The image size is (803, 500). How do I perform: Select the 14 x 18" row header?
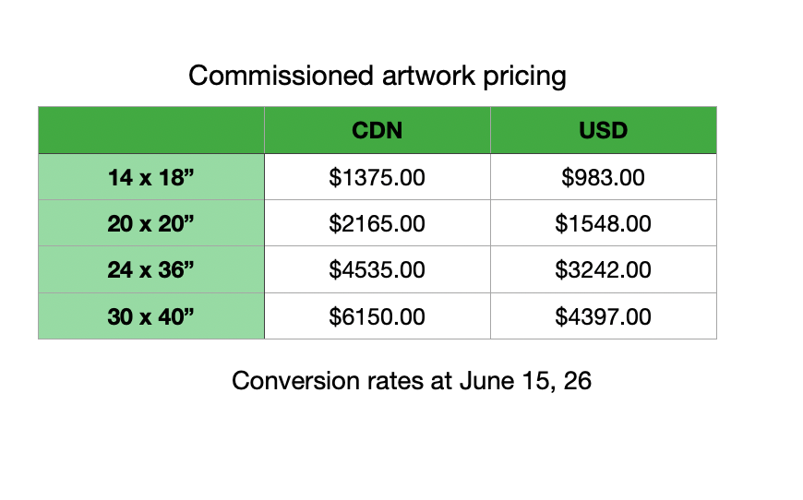coord(151,177)
